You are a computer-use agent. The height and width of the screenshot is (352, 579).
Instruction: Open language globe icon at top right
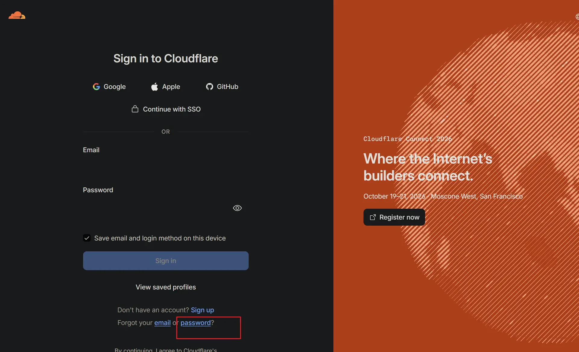(577, 17)
